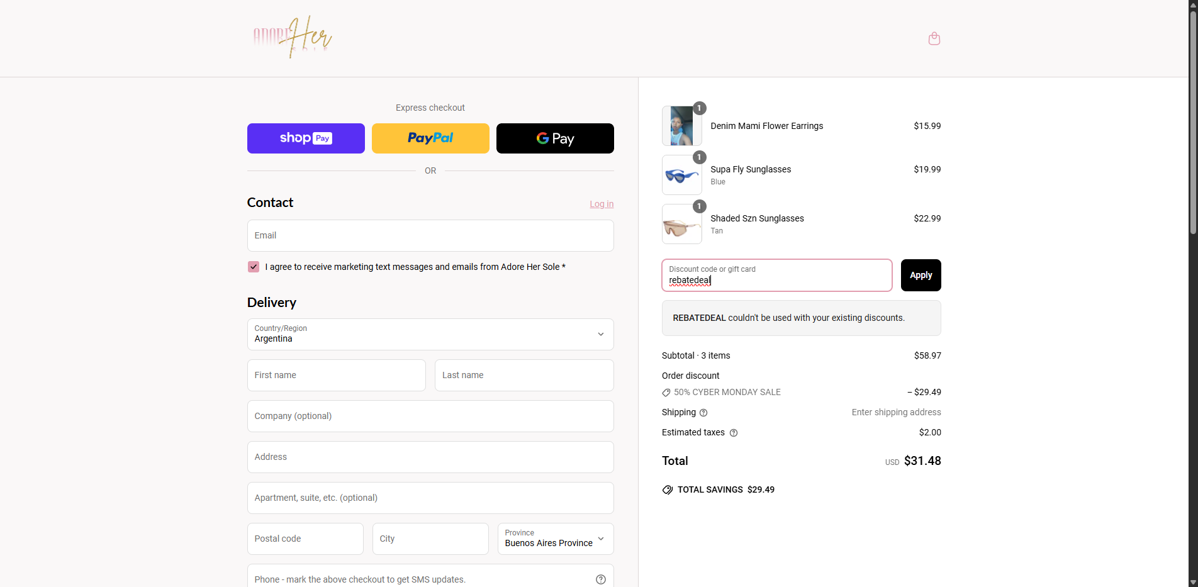Click the discount amount – $29.49
This screenshot has height=587, width=1198.
coord(924,392)
